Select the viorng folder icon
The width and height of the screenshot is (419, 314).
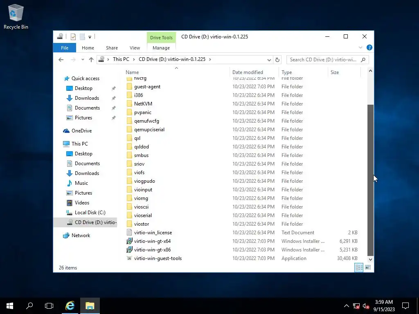click(129, 198)
